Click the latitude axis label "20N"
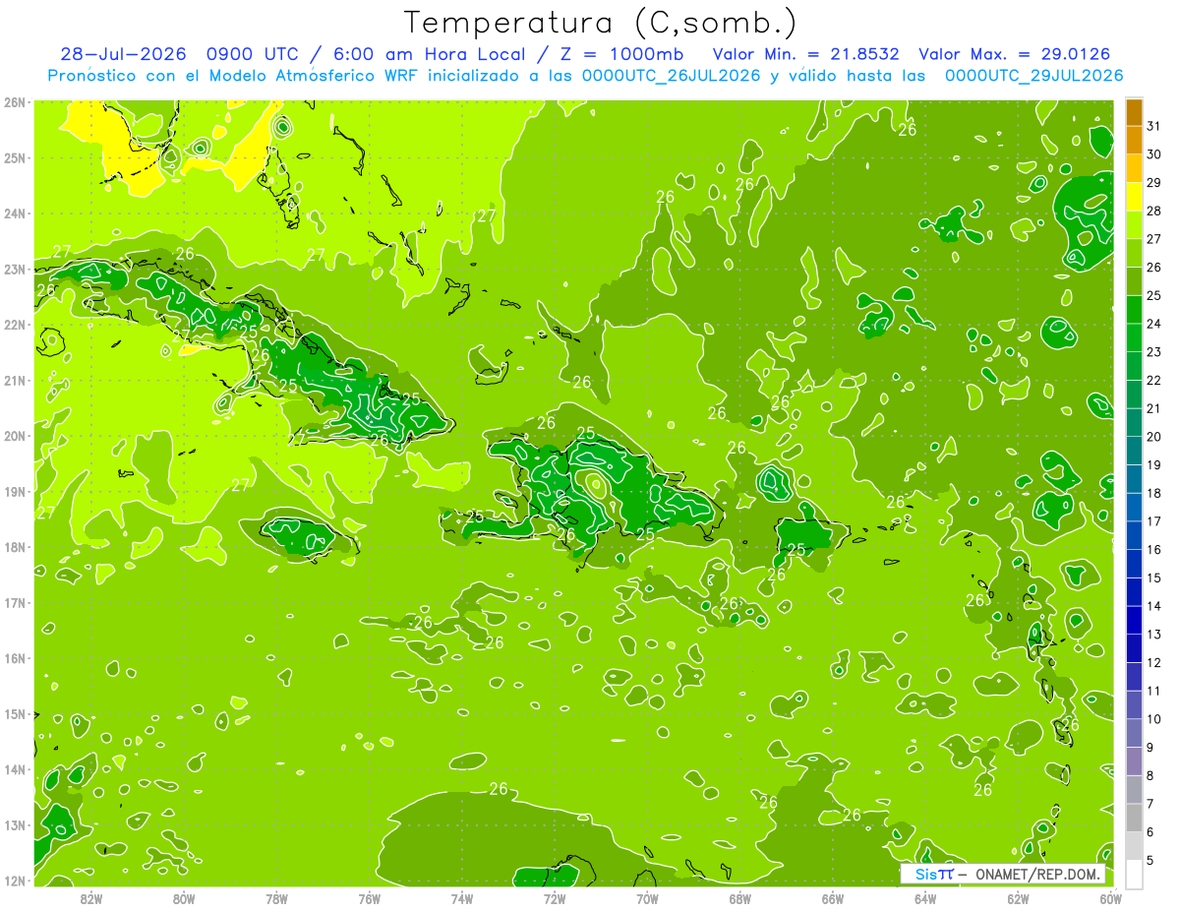This screenshot has width=1180, height=912. tap(15, 436)
